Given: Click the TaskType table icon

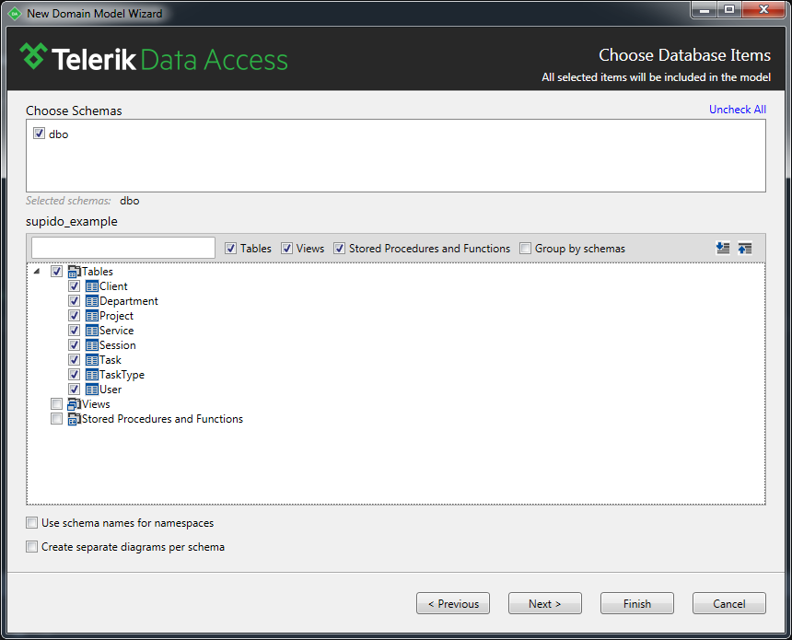Looking at the screenshot, I should pyautogui.click(x=92, y=374).
